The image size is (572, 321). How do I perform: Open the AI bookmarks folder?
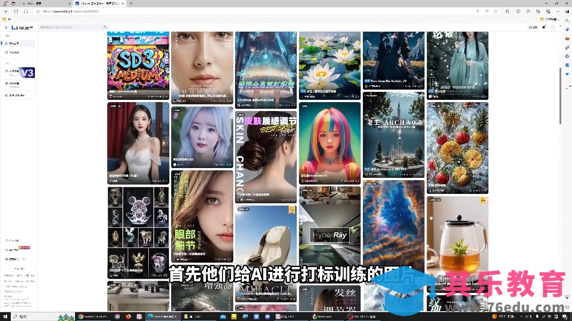pyautogui.click(x=7, y=19)
